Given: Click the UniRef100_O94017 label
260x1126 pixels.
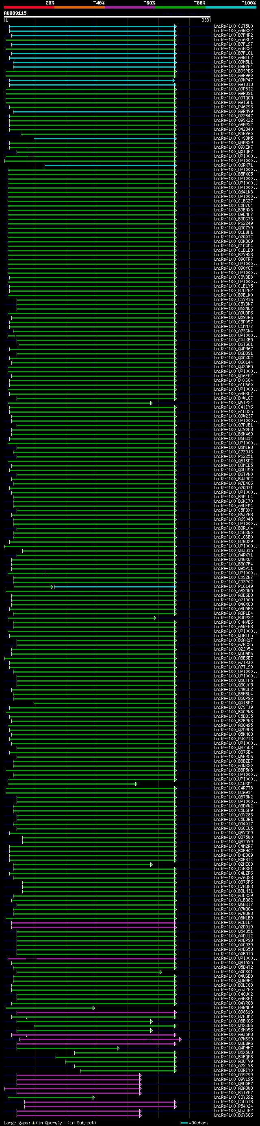Looking at the screenshot, I should (233, 824).
